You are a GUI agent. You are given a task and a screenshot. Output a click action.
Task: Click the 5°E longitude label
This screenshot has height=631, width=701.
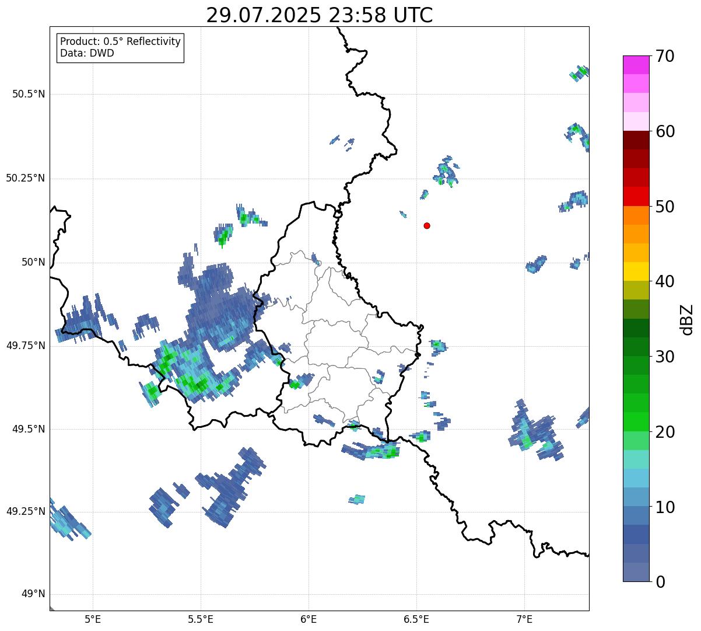93,619
